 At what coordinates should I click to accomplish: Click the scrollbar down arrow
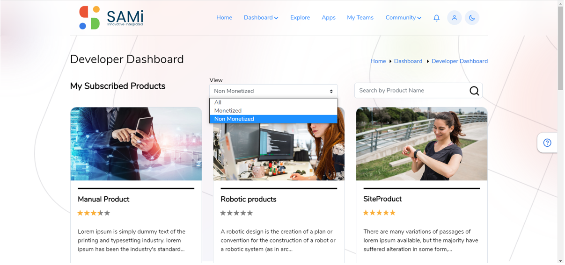point(560,261)
